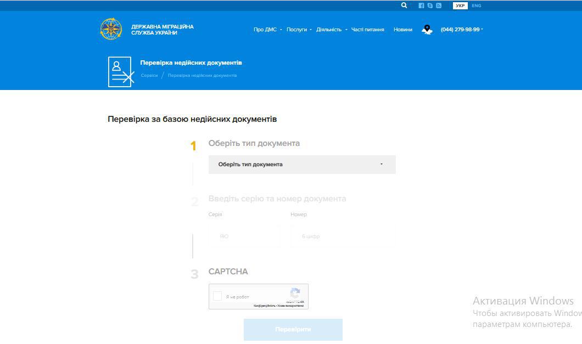Click the map location pin icon
Image resolution: width=582 pixels, height=344 pixels.
tap(427, 29)
